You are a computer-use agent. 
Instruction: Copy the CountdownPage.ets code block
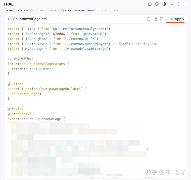click(x=149, y=19)
